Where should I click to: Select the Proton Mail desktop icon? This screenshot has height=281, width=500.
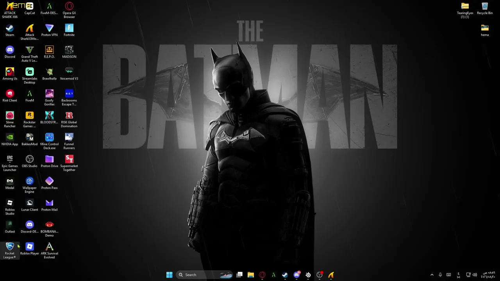[49, 205]
